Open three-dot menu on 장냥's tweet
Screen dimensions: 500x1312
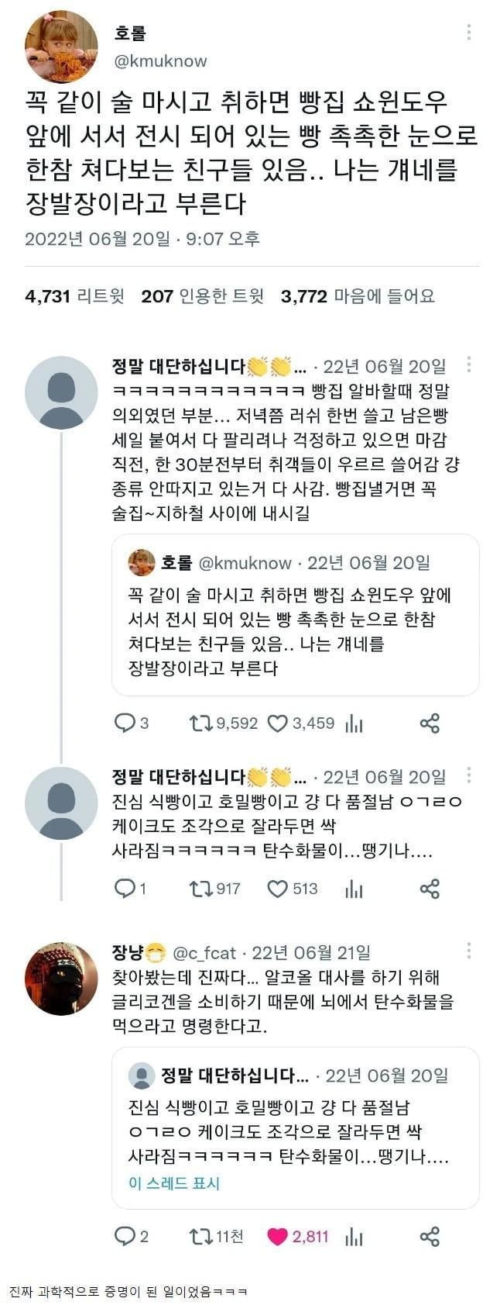click(469, 951)
